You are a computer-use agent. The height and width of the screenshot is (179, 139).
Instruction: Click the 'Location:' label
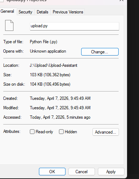(11, 65)
